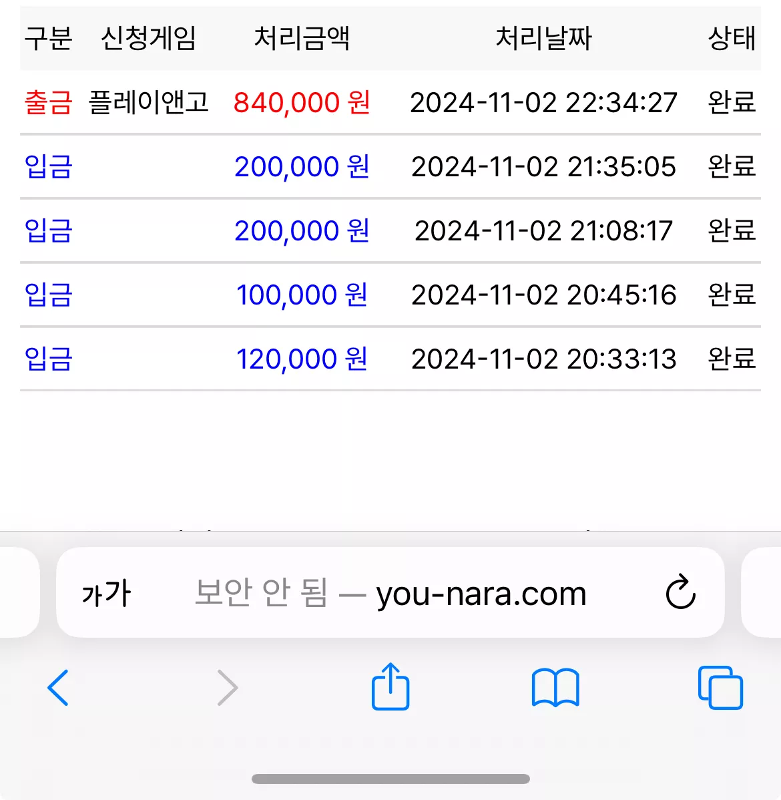Image resolution: width=781 pixels, height=800 pixels.
Task: Select the 출금 row label
Action: pos(49,102)
